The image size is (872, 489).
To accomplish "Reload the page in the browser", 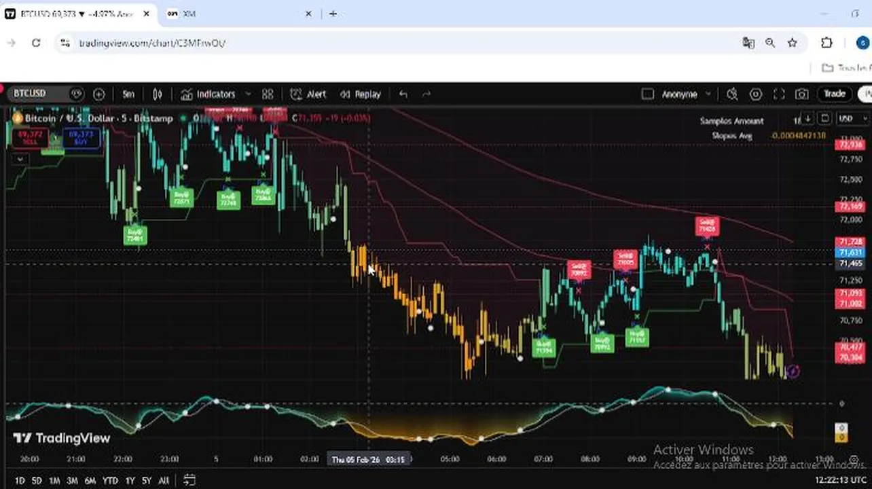I will 36,43.
